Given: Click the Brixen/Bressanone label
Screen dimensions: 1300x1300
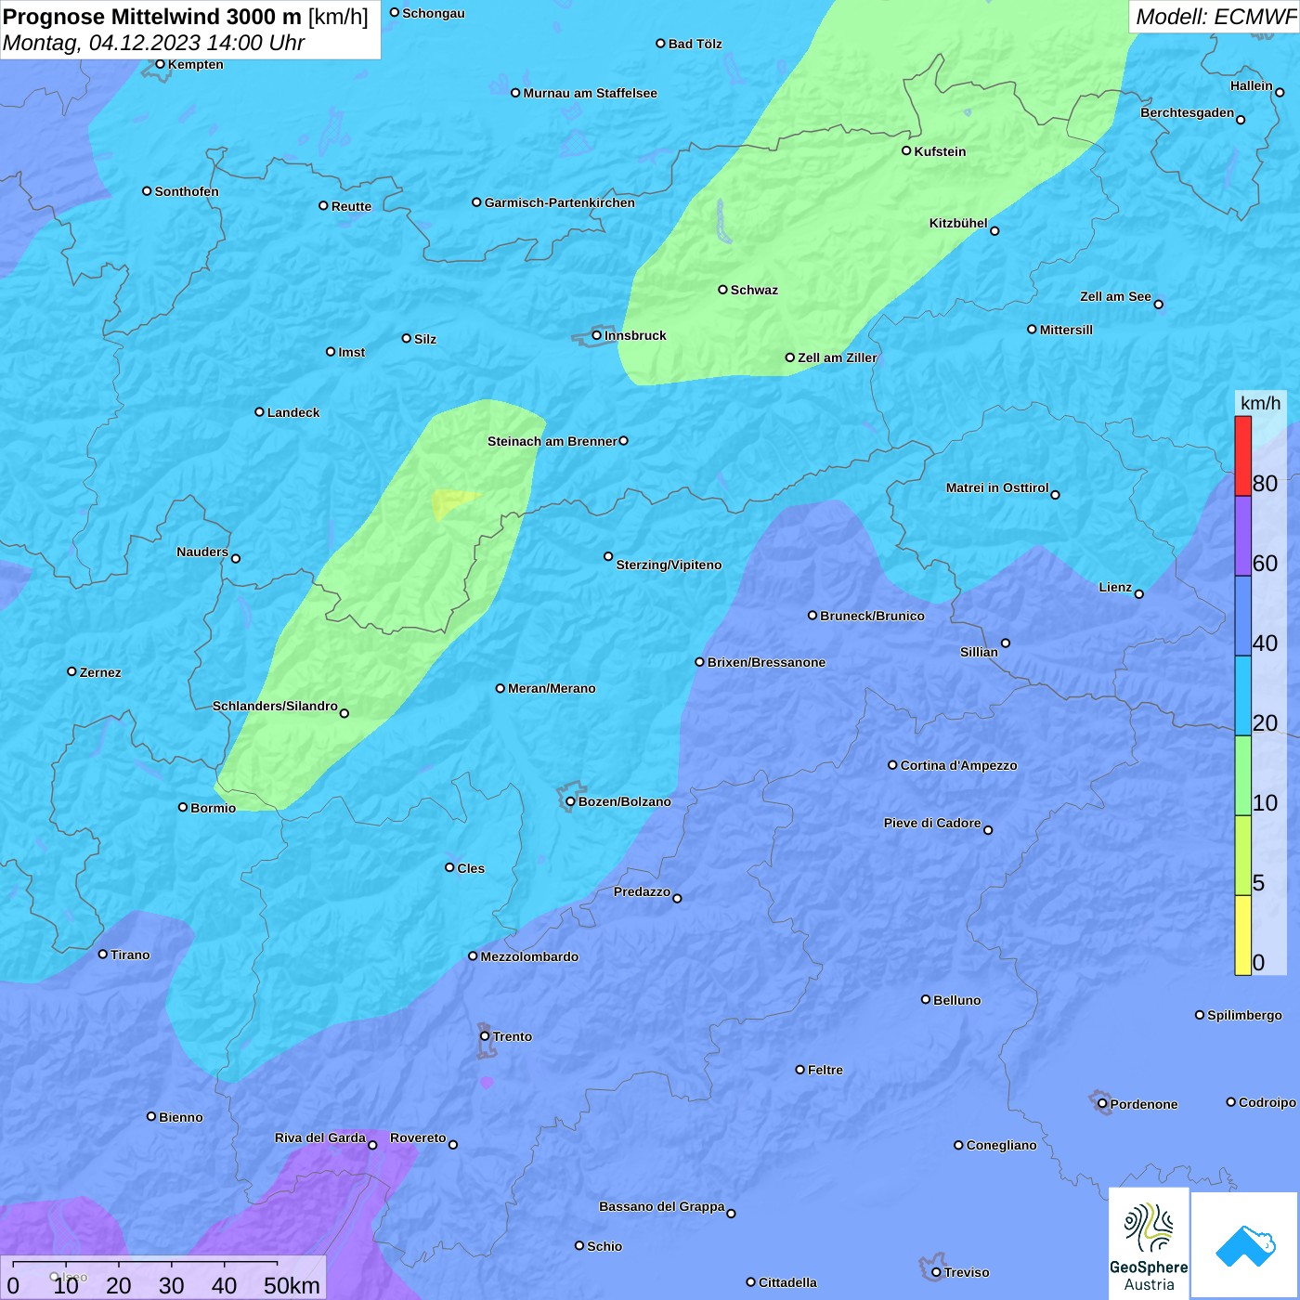Looking at the screenshot, I should pos(766,662).
